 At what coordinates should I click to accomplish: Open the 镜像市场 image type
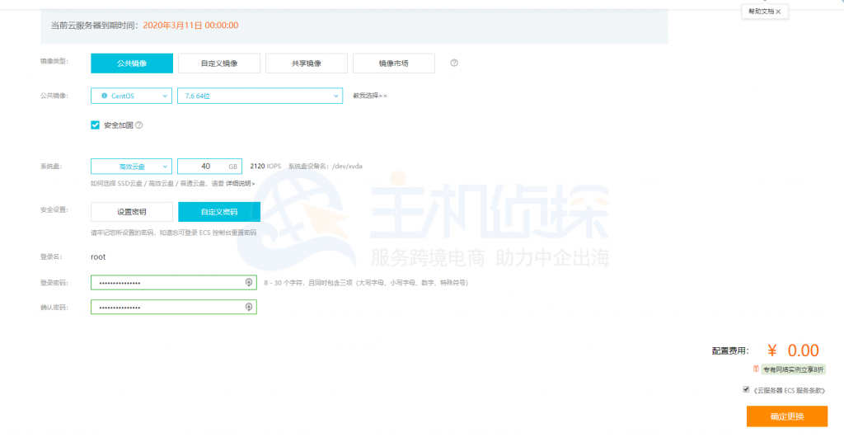pos(393,63)
